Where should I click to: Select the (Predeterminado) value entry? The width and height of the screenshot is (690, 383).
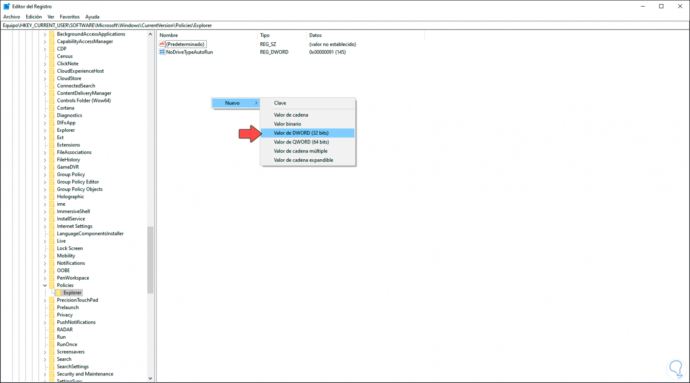[185, 44]
